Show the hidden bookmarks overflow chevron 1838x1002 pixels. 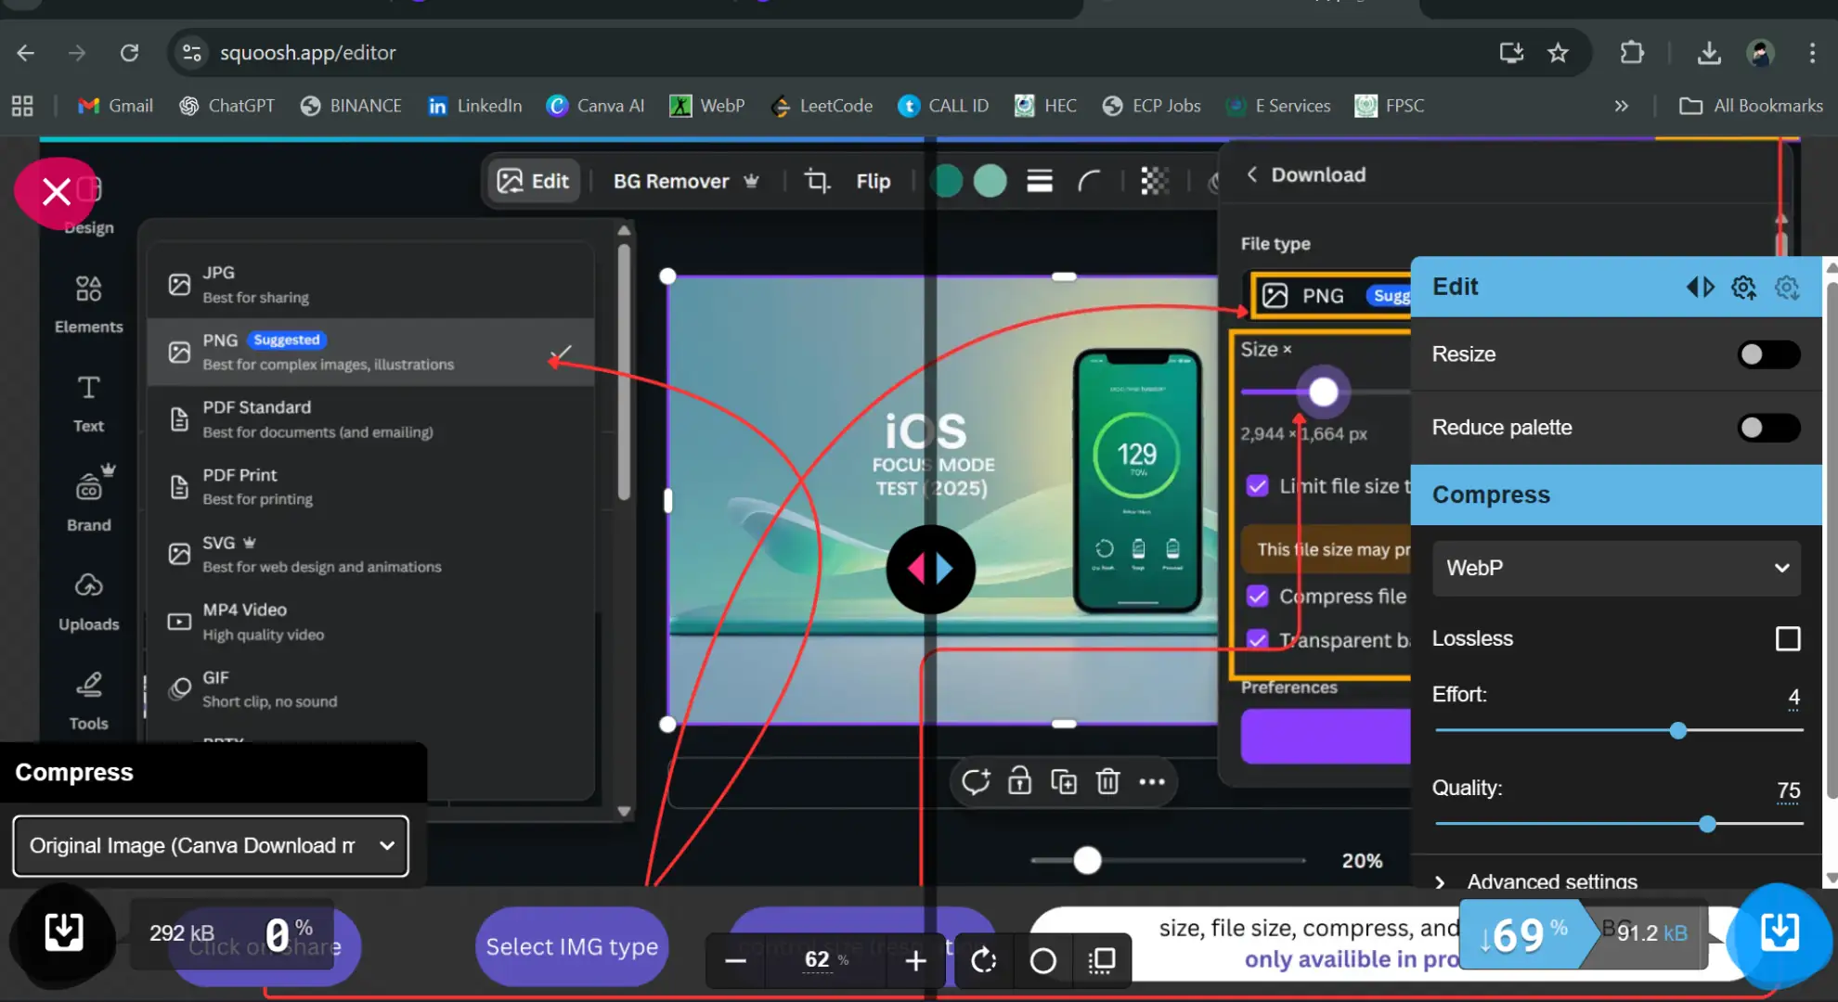tap(1621, 106)
